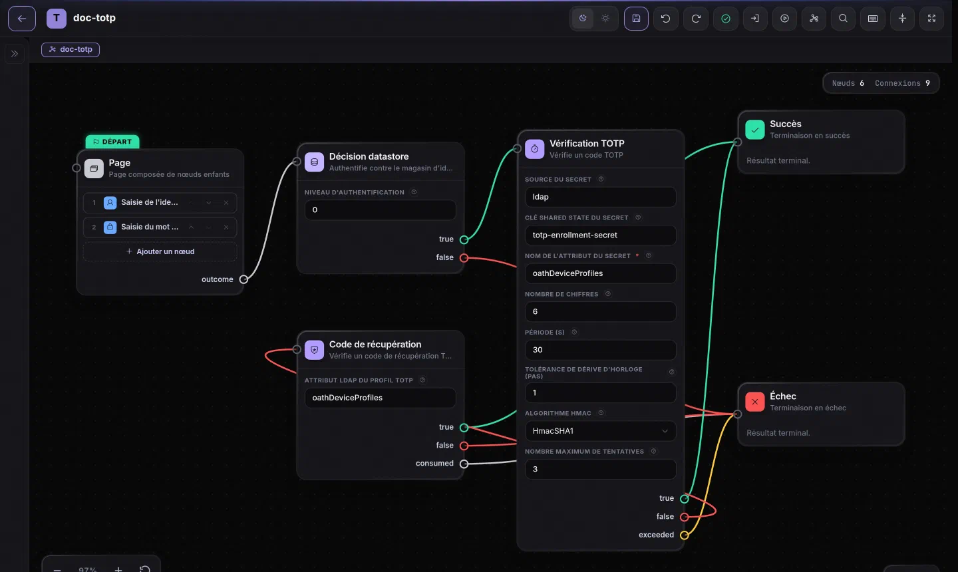The image size is (958, 572).
Task: Undo the last change
Action: tap(666, 19)
